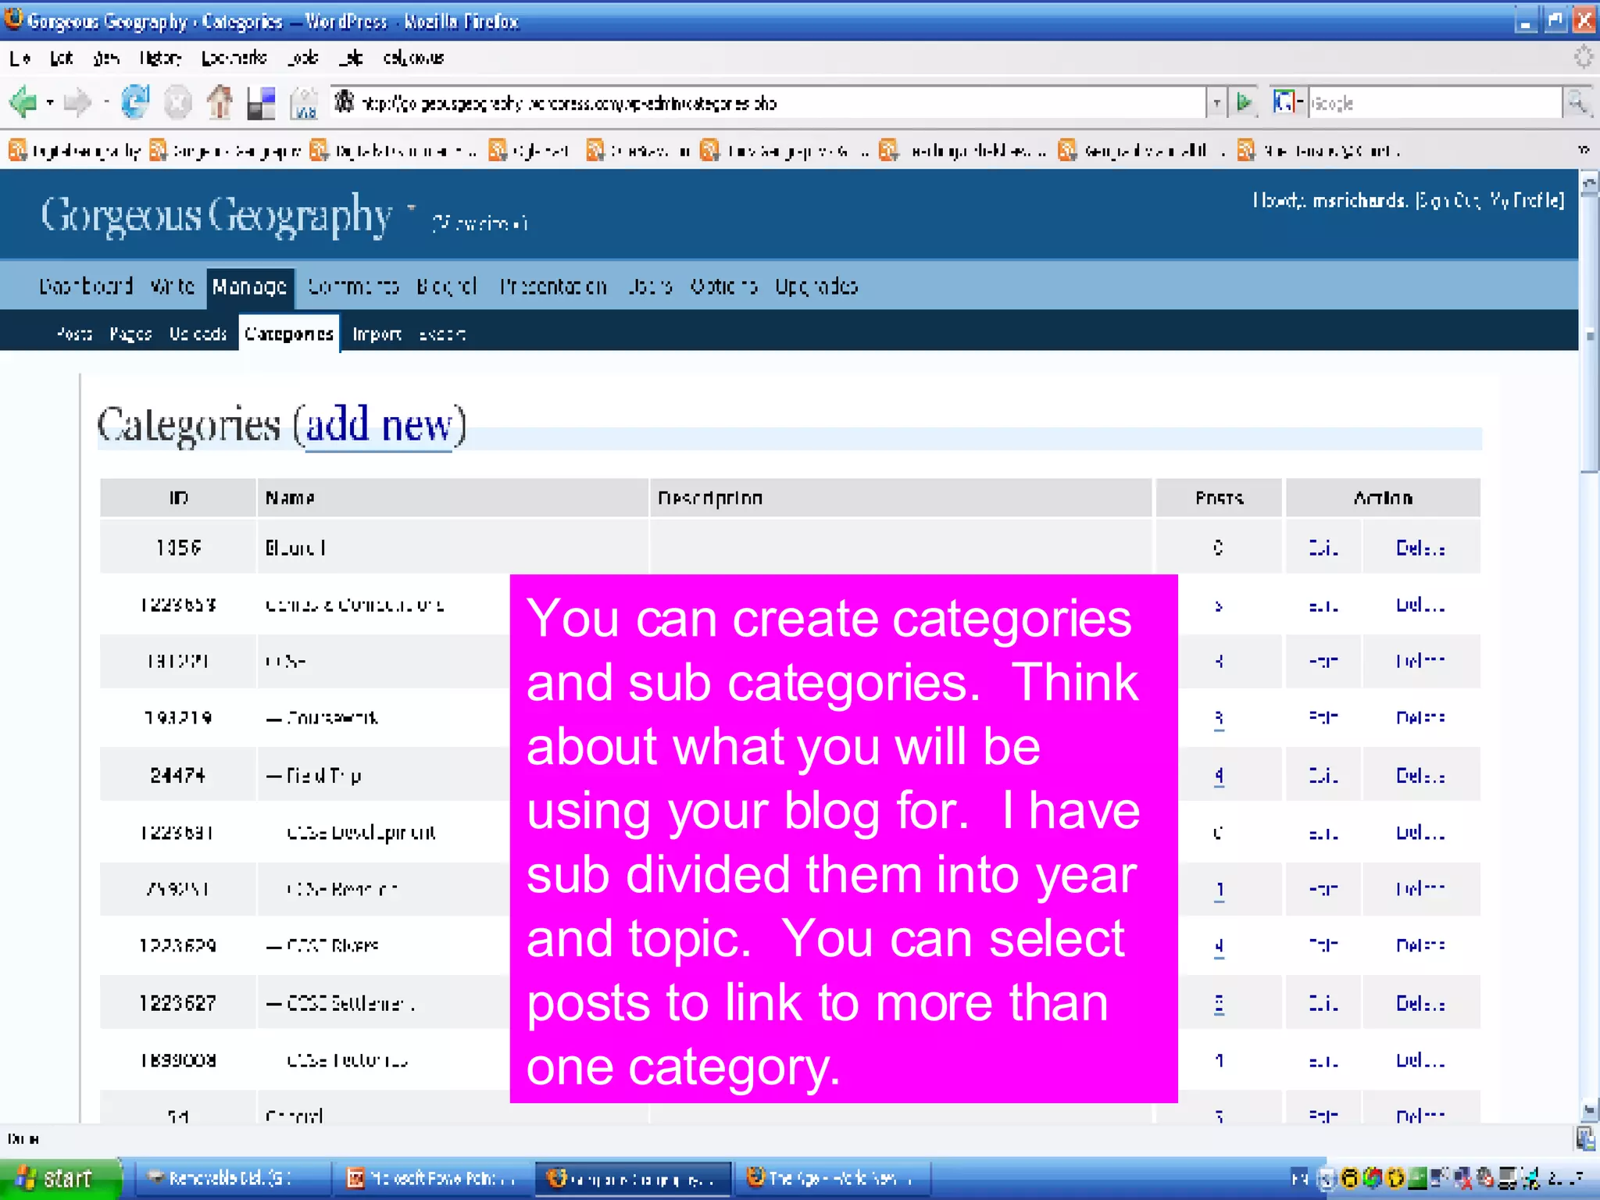Click the scrollbar down arrow
Viewport: 1600px width, 1200px height.
[1589, 1110]
